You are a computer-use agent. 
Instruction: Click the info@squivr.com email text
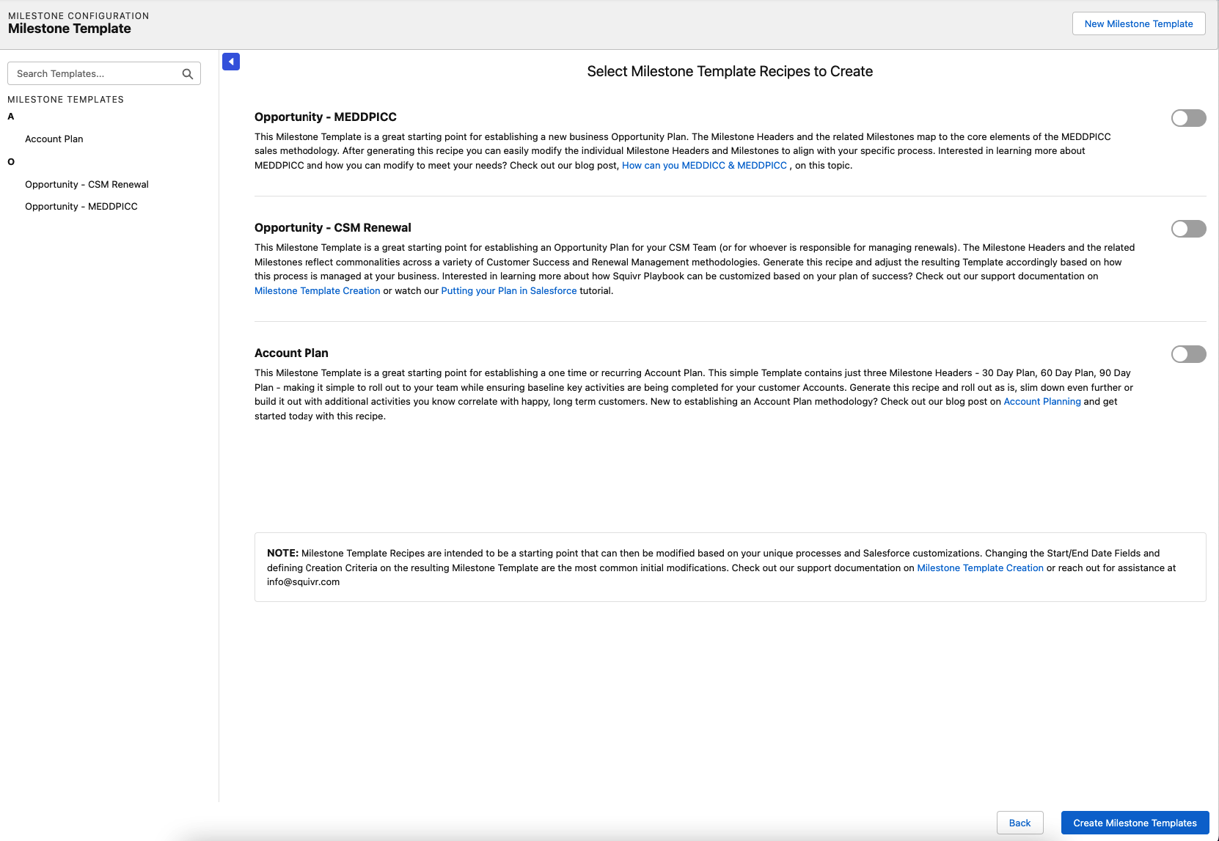point(303,581)
